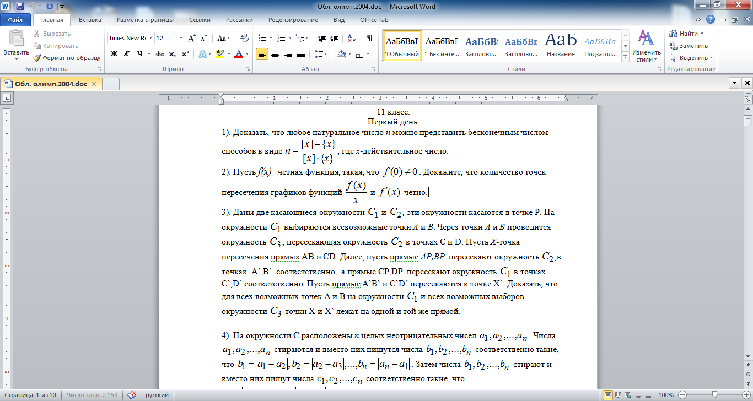Open new document tab button

coord(111,84)
